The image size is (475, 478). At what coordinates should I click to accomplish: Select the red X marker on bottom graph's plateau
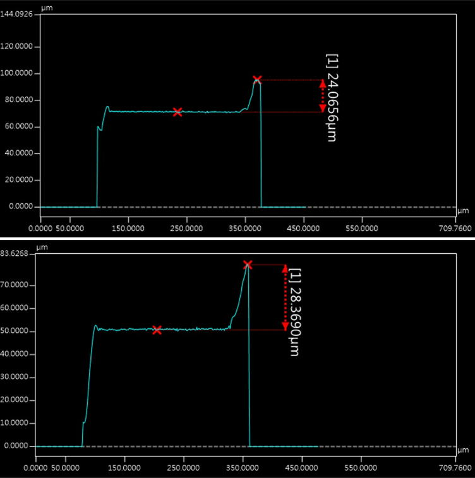157,330
